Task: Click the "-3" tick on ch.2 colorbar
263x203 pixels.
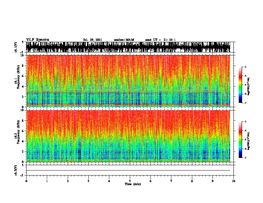Action: point(245,122)
